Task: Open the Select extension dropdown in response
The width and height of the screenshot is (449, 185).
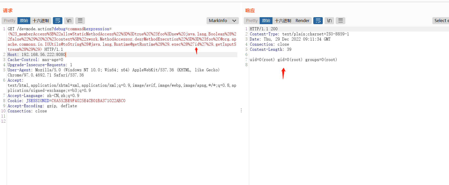Action: pyautogui.click(x=441, y=21)
